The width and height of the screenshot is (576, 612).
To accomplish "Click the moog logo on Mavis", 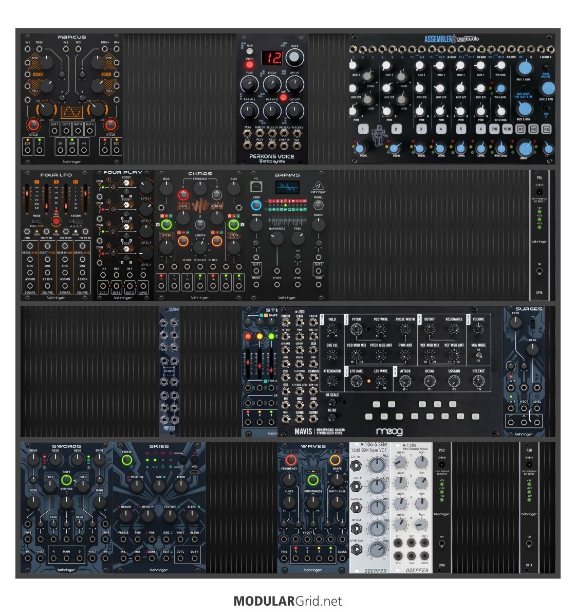I will point(389,431).
